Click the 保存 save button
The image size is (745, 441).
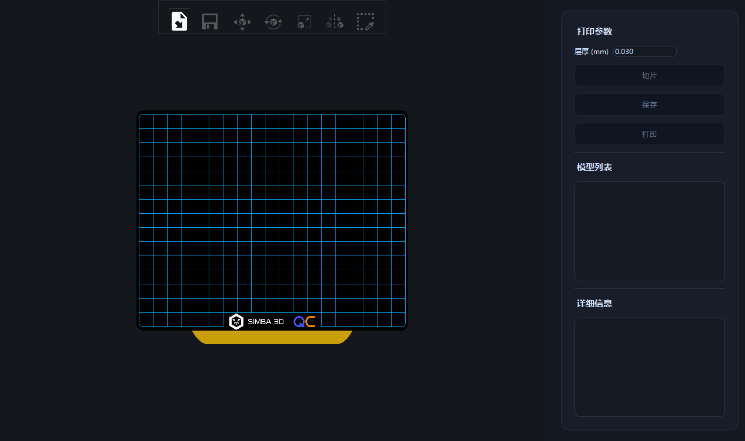pos(649,105)
